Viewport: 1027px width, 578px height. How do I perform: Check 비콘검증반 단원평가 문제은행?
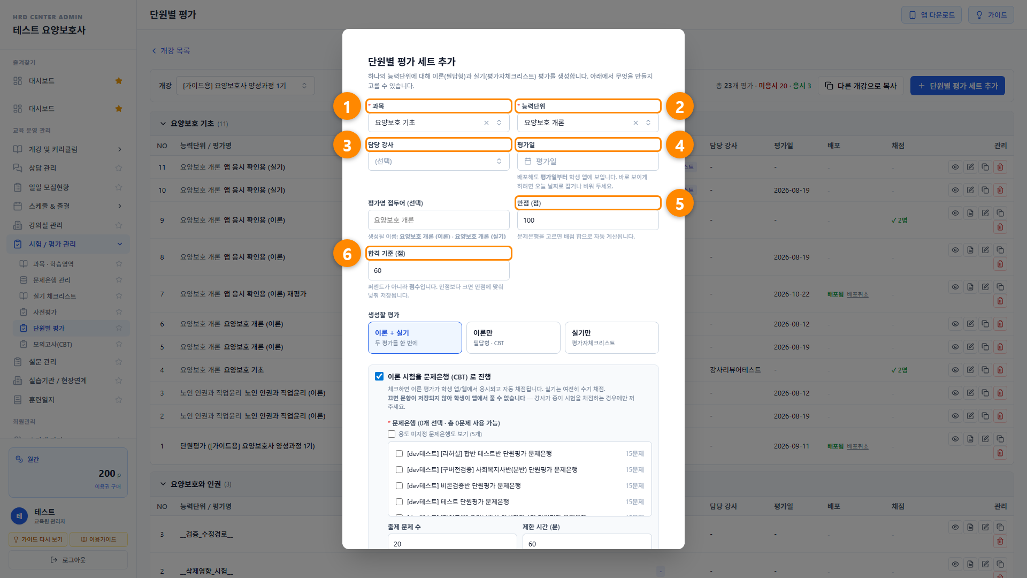tap(399, 485)
